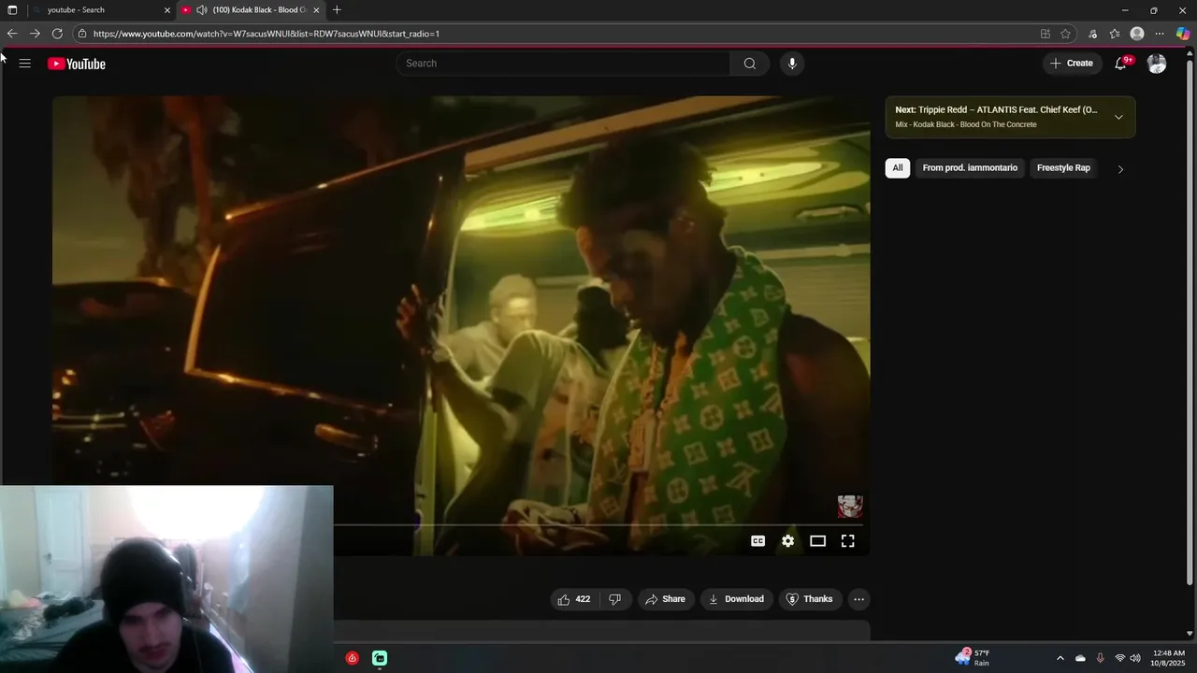Open the YouTube notifications bell
The width and height of the screenshot is (1197, 673).
point(1121,64)
